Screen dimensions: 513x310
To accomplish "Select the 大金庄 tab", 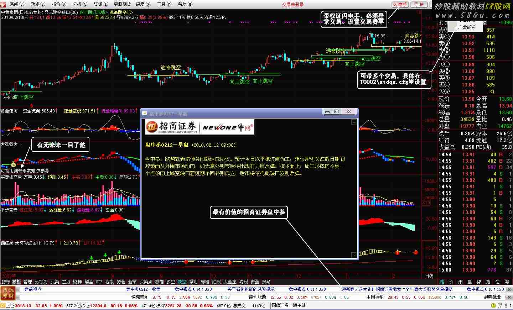I will tap(230, 282).
